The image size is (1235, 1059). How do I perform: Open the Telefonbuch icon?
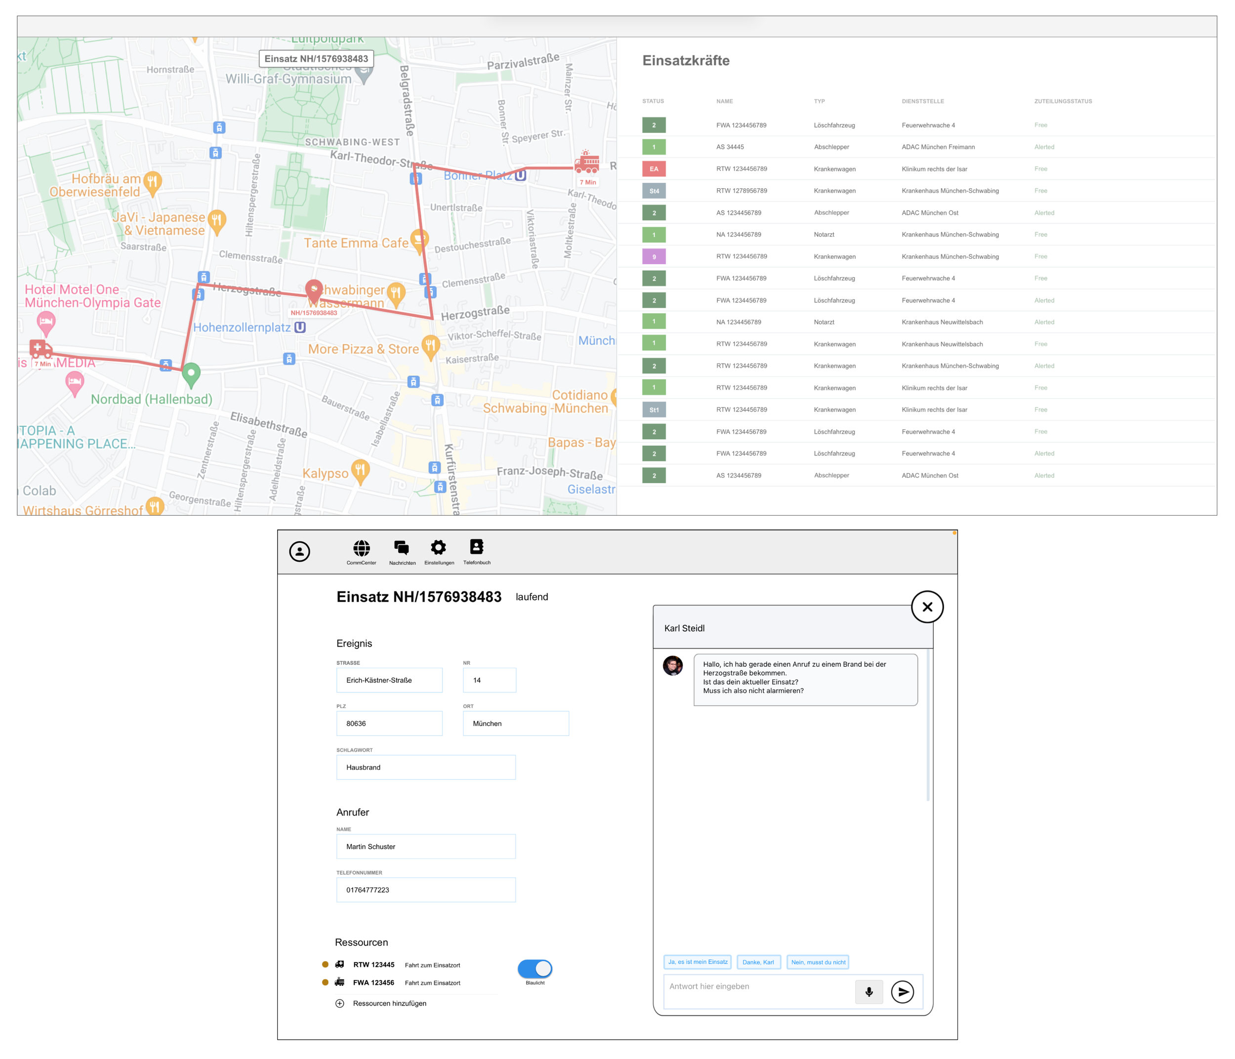point(476,546)
